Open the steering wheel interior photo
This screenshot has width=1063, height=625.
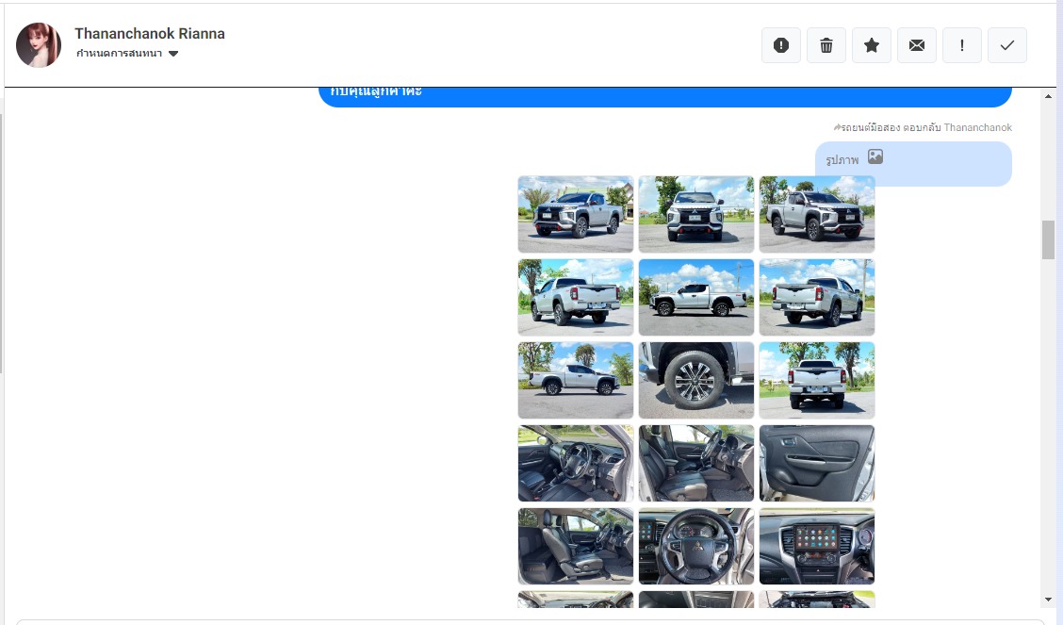(696, 546)
